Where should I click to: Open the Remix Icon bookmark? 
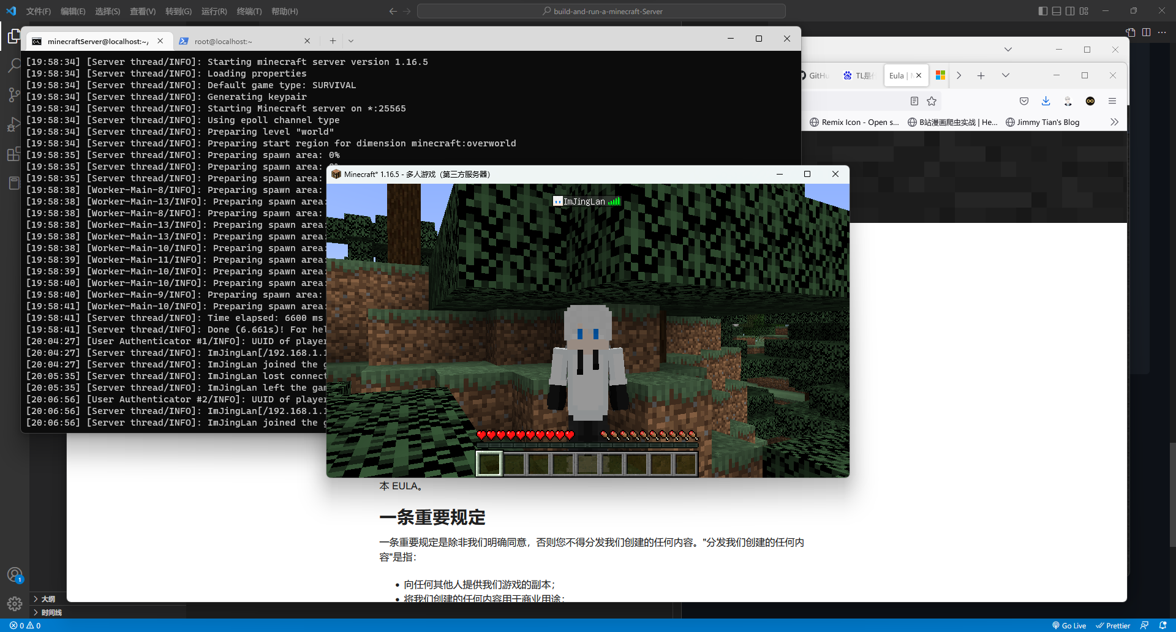(854, 122)
